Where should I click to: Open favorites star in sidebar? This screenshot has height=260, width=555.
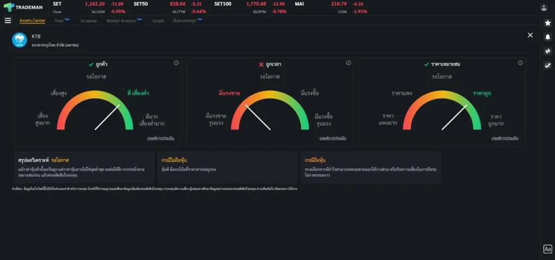[547, 23]
